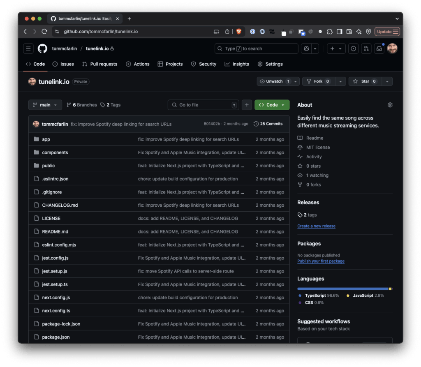Viewport: 421px width, 367px height.
Task: Open the GitHub hamburger navigation menu
Action: pos(28,48)
